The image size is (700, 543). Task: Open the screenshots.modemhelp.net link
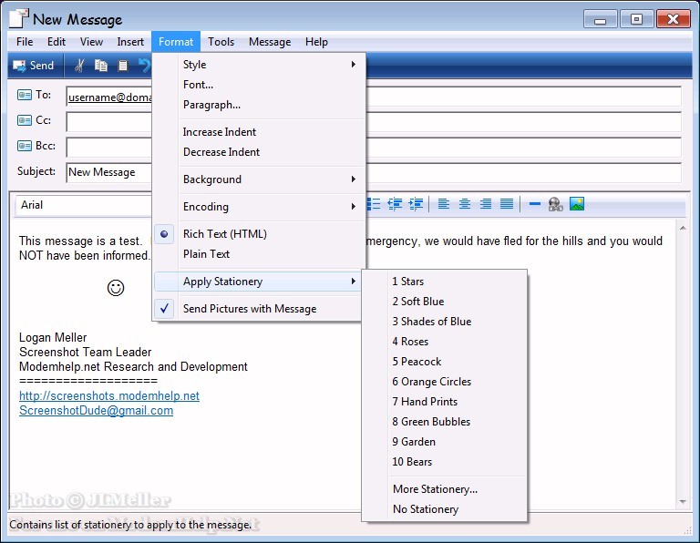109,396
